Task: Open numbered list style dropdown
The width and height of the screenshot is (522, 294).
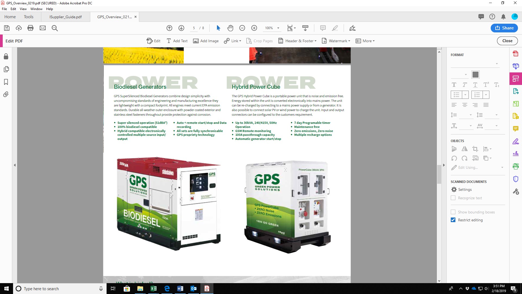Action: point(486,95)
